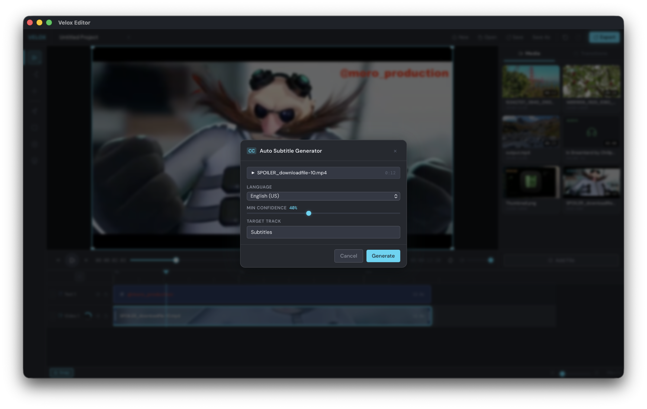Screen dimensions: 647x409
Task: Click the CC icon in the dialog header
Action: click(251, 151)
